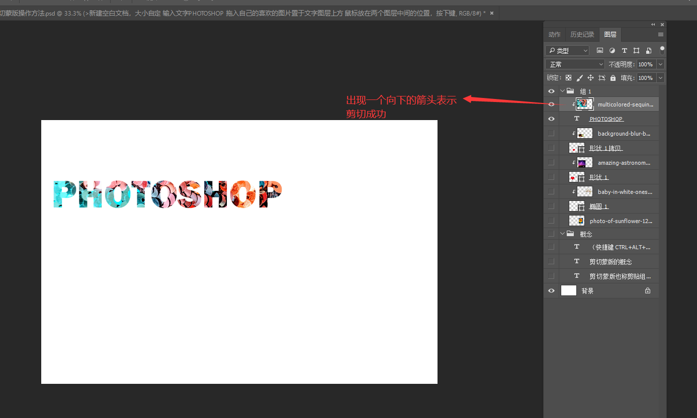Screen dimensions: 697x418
Task: Hide the 背景 background layer
Action: (x=551, y=291)
